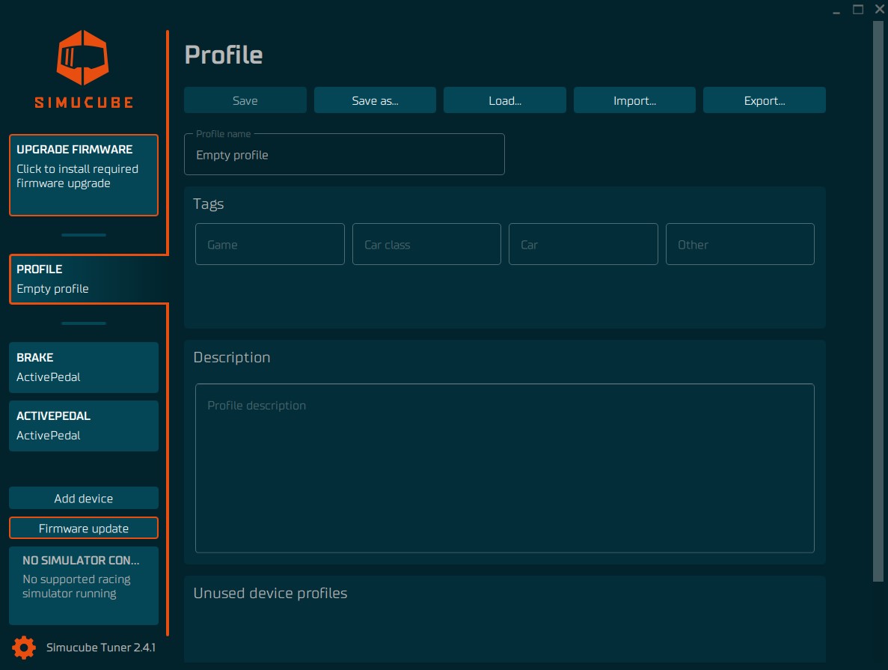The image size is (888, 670).
Task: Focus the Car class tag field
Action: tap(426, 244)
